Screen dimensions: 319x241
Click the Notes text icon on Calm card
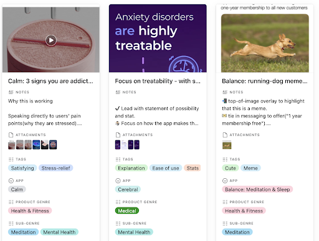(x=11, y=92)
